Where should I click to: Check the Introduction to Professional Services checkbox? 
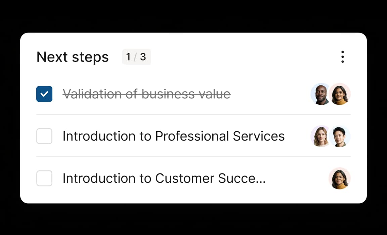[x=44, y=136]
